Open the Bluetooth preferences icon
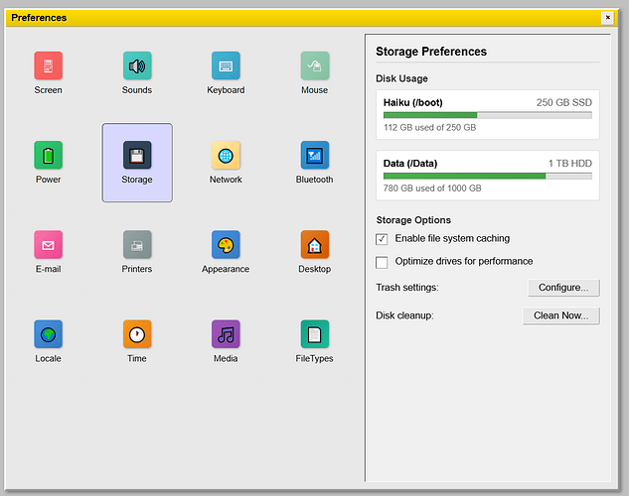 coord(315,155)
